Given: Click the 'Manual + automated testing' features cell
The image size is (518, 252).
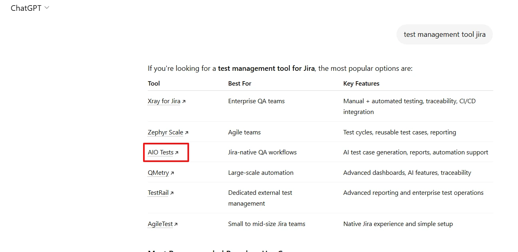Looking at the screenshot, I should [x=410, y=106].
